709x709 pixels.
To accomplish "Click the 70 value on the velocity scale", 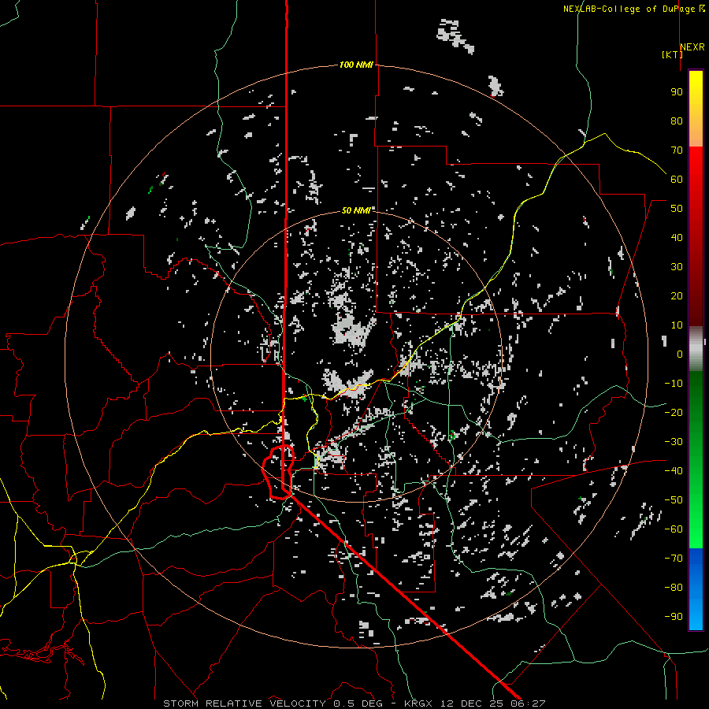I will pos(677,150).
